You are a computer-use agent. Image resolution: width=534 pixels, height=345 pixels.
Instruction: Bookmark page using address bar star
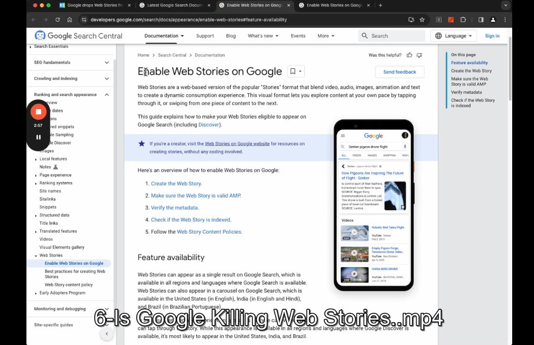pos(422,19)
